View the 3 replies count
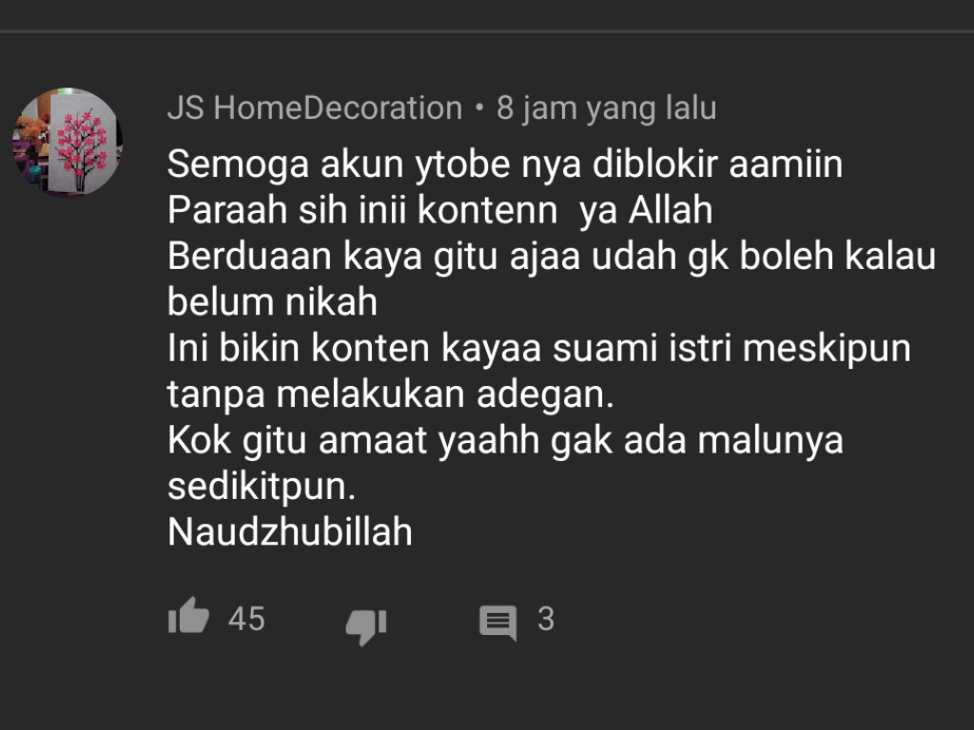Screen dimensions: 974x730 pos(546,619)
